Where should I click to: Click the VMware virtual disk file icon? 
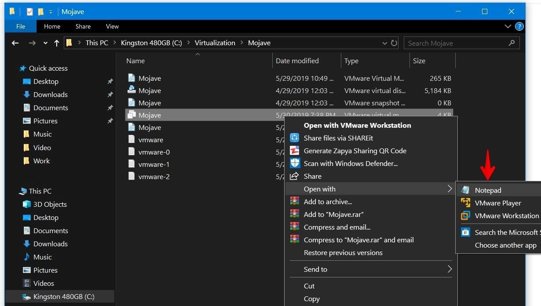[x=132, y=90]
